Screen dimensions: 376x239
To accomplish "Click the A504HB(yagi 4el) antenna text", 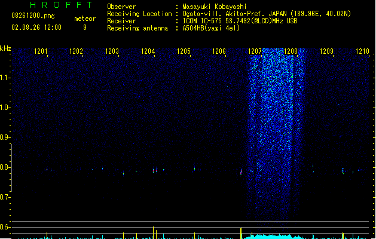I will [211, 28].
